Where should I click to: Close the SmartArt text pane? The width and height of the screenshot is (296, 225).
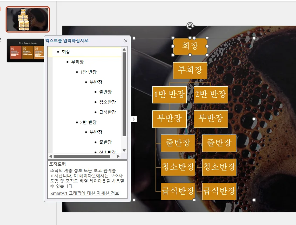pyautogui.click(x=125, y=41)
